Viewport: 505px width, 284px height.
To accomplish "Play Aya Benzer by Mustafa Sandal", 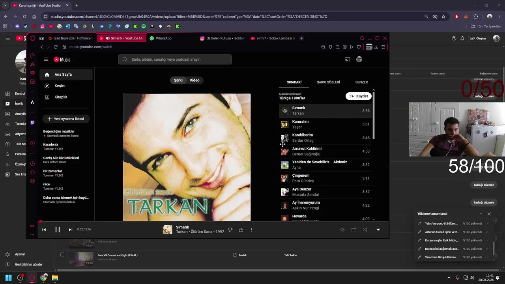I will (x=325, y=192).
